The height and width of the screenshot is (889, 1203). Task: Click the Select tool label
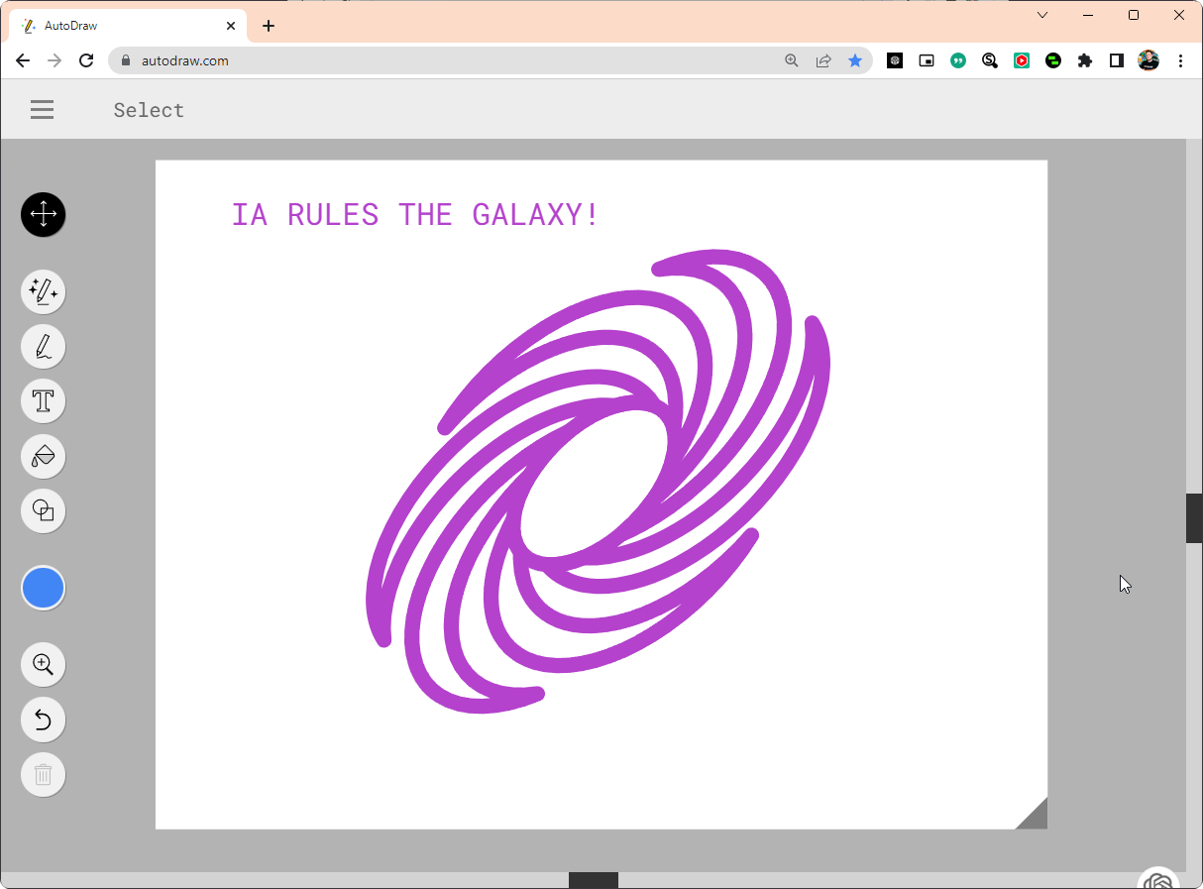click(149, 110)
